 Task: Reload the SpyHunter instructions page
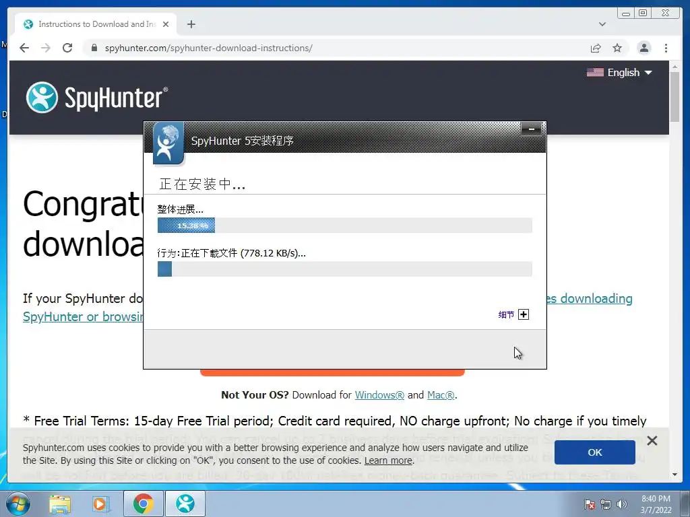tap(67, 48)
